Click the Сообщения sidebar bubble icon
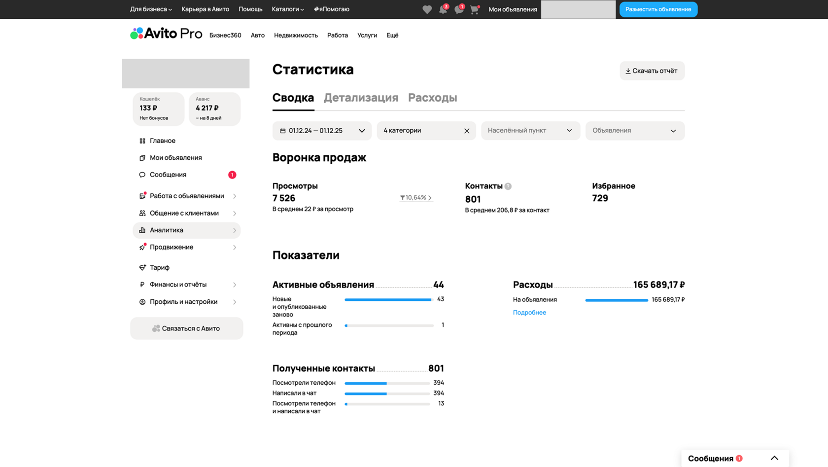The height and width of the screenshot is (467, 828). (x=142, y=175)
